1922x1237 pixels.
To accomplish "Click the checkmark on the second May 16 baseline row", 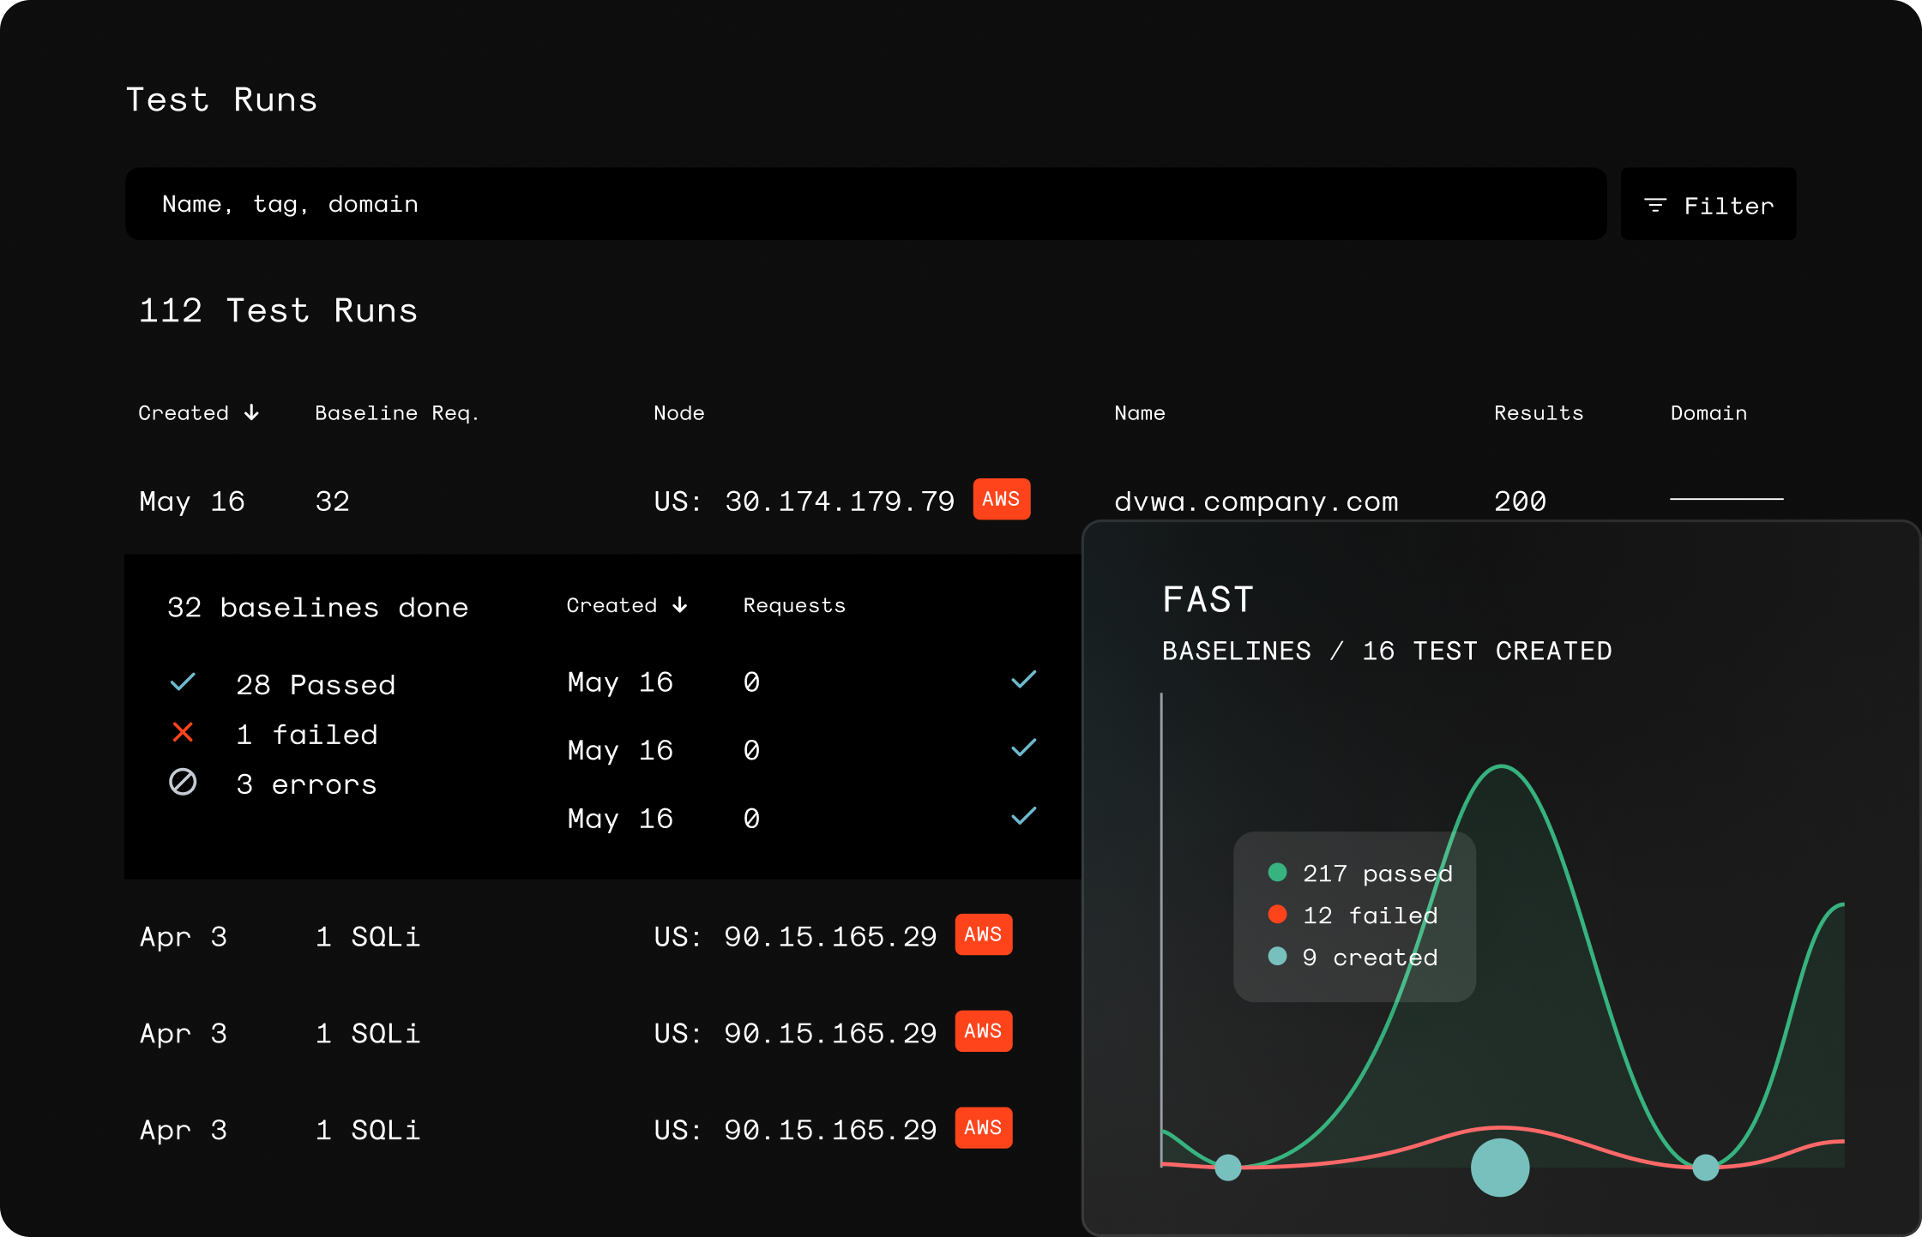I will click(x=1023, y=748).
